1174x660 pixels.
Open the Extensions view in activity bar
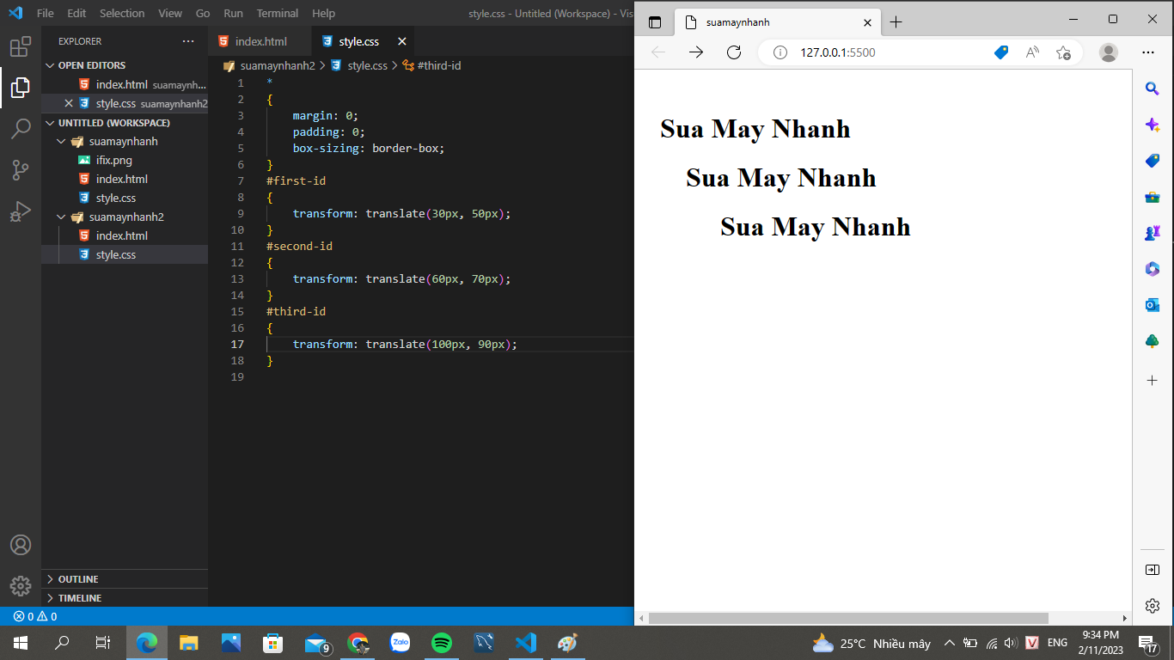tap(21, 46)
